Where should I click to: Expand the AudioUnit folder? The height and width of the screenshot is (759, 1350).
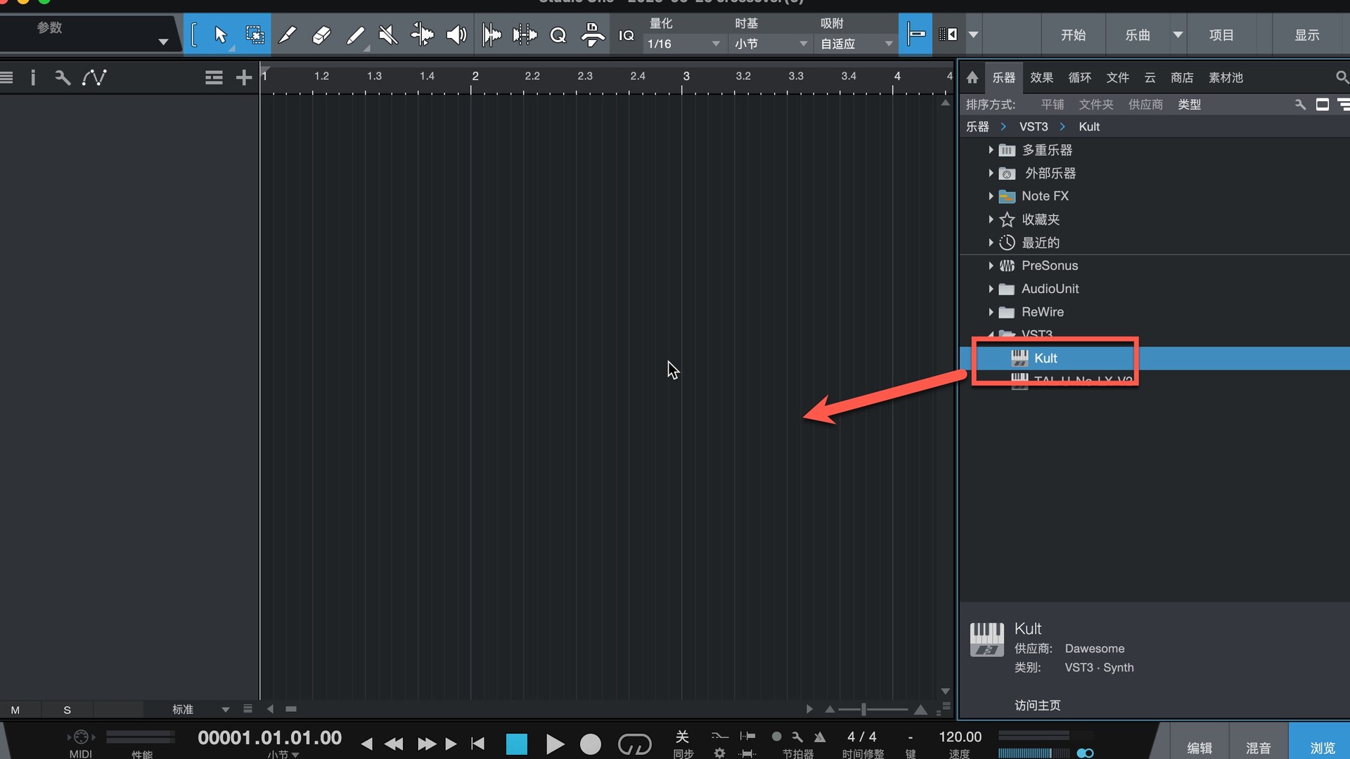point(991,289)
